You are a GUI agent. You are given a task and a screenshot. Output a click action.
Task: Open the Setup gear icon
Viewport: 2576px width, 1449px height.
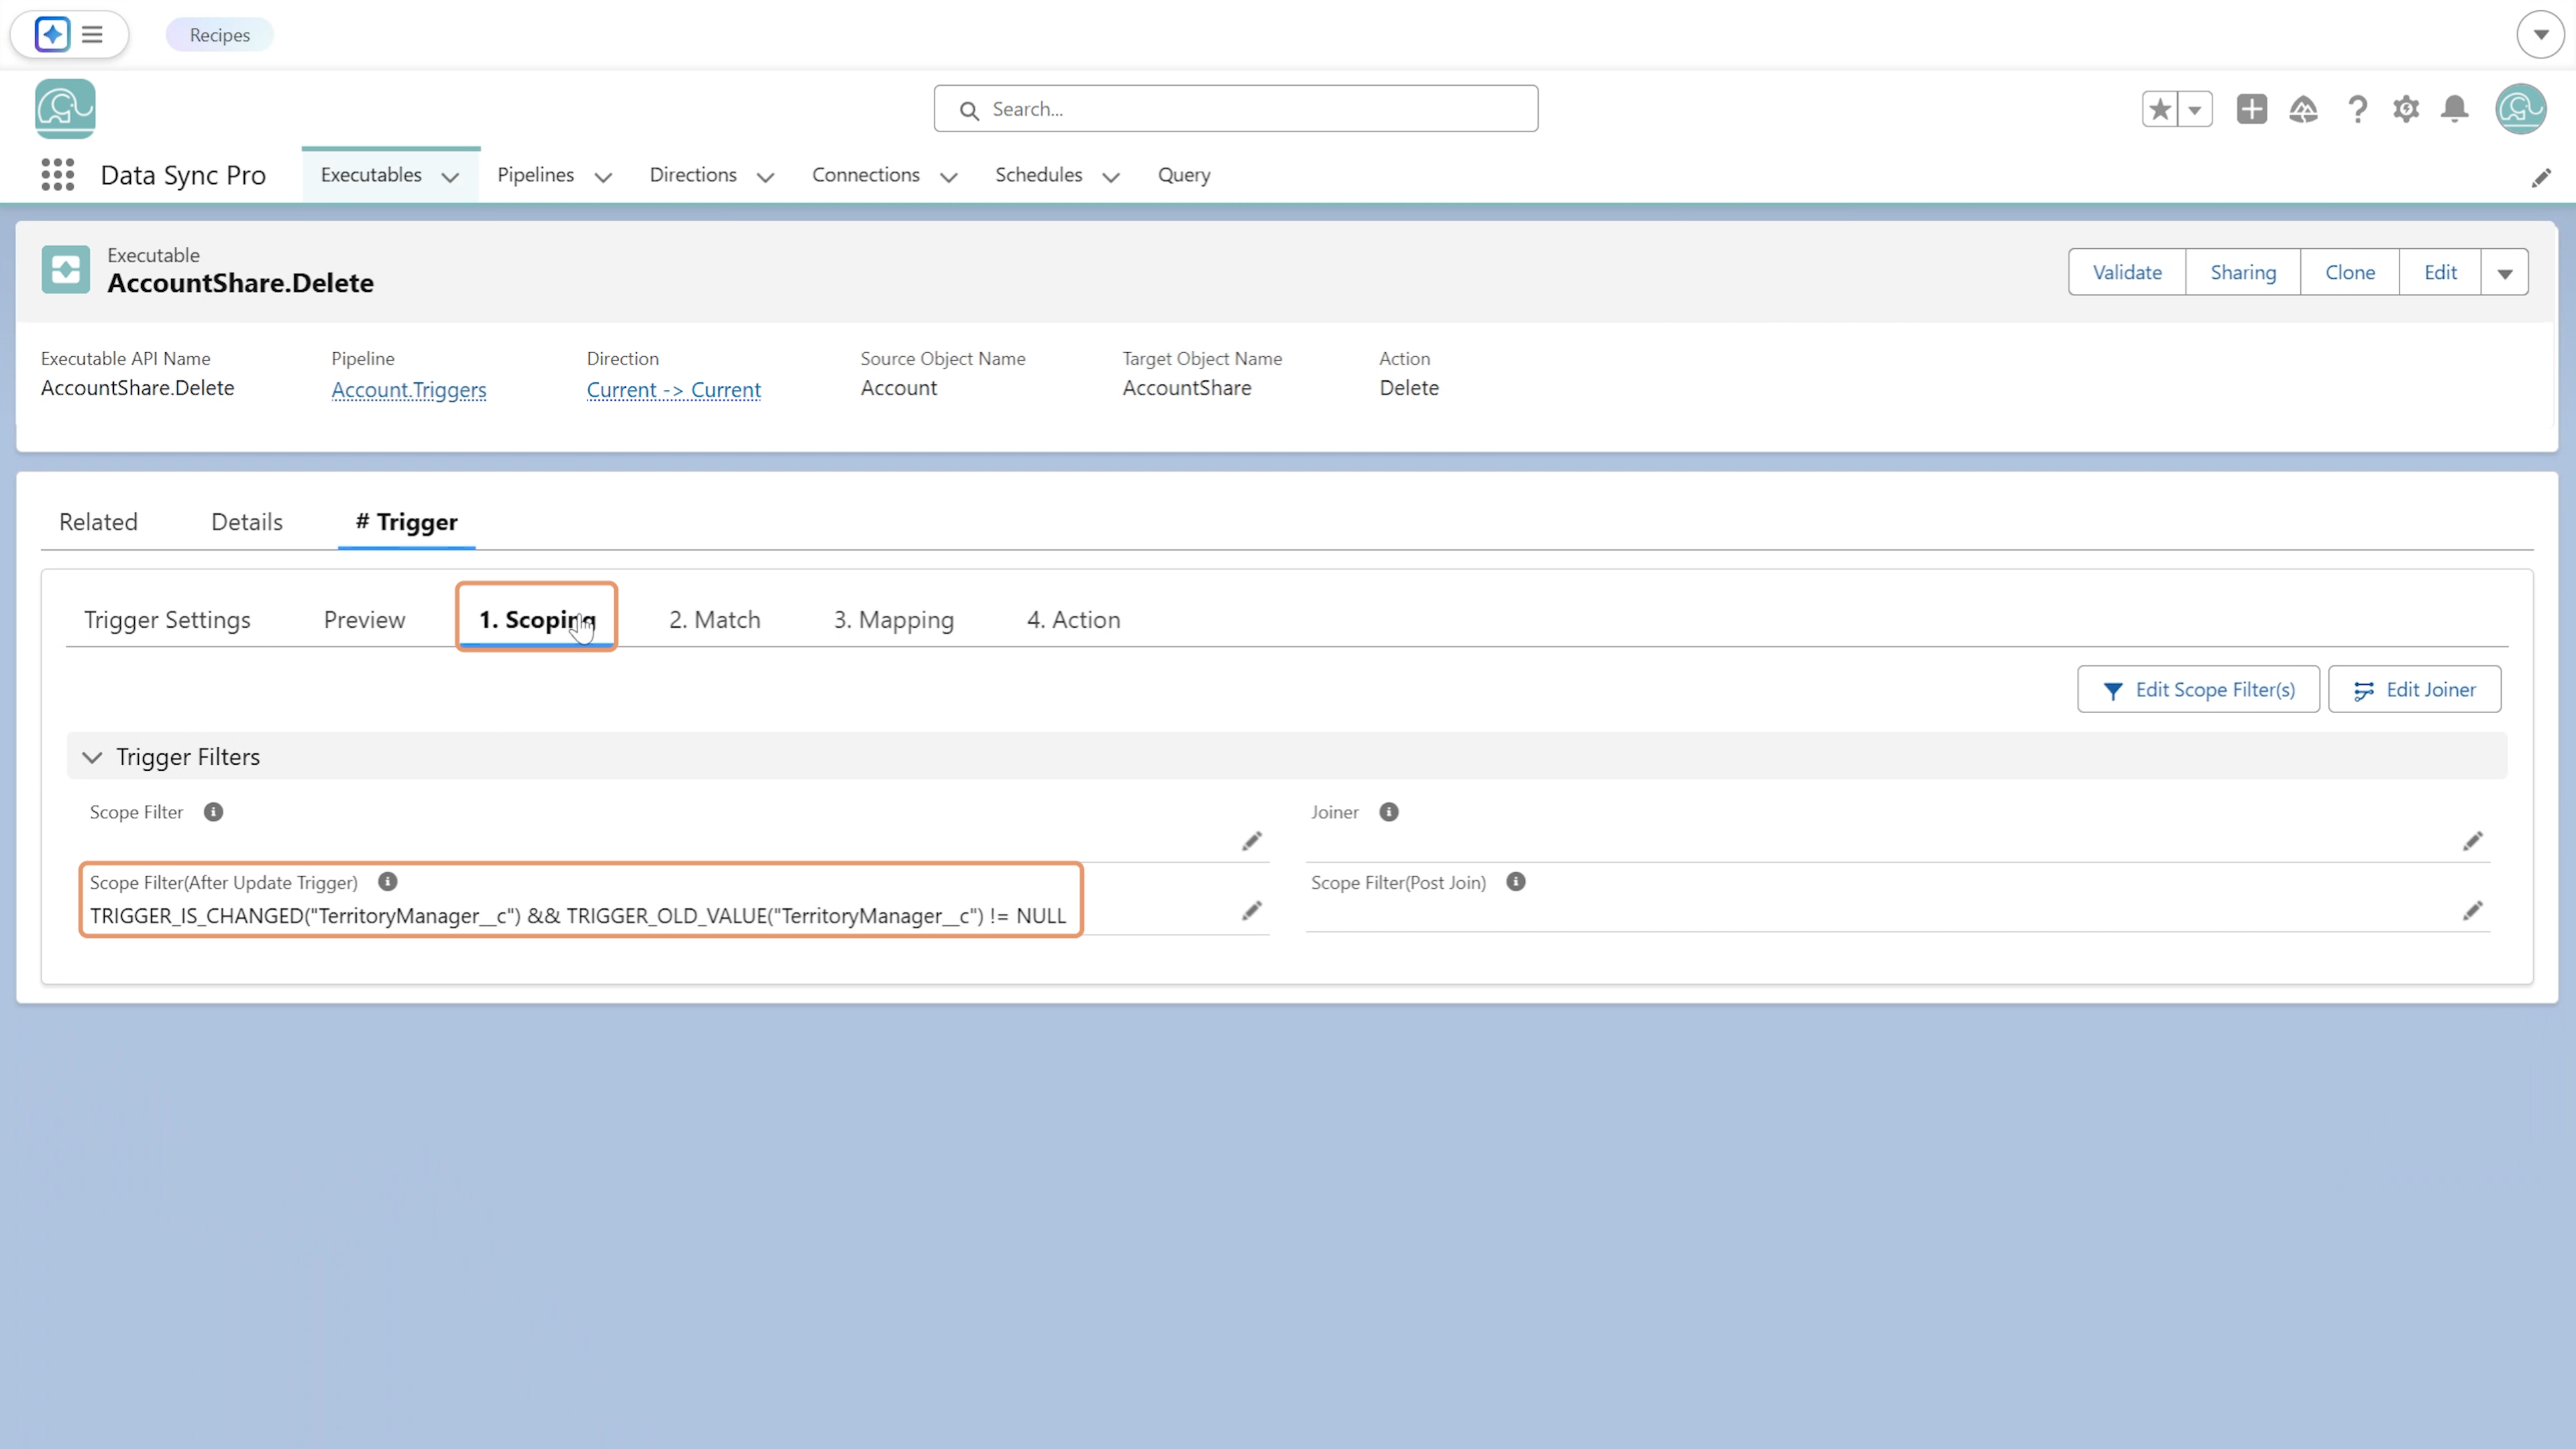(2406, 109)
